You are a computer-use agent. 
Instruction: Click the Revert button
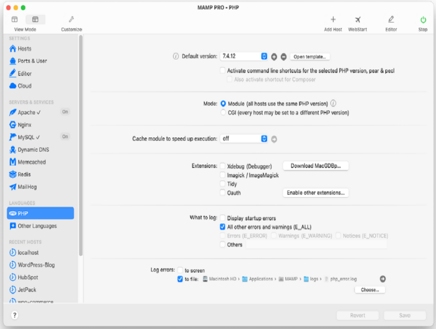coord(358,315)
